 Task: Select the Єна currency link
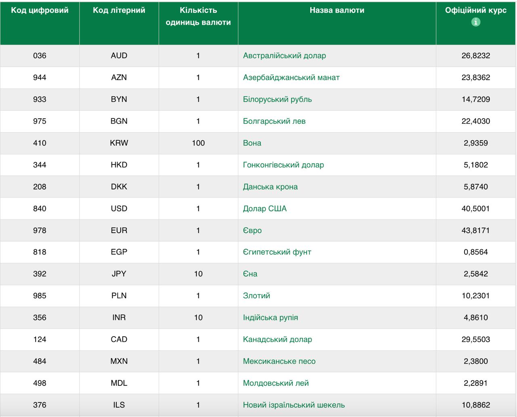point(250,274)
